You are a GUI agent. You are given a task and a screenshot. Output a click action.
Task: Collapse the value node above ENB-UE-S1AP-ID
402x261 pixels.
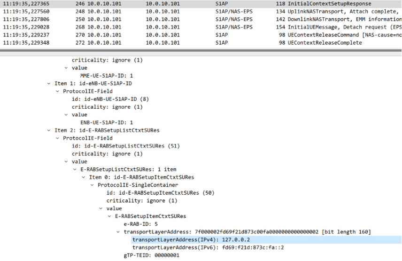(x=66, y=115)
